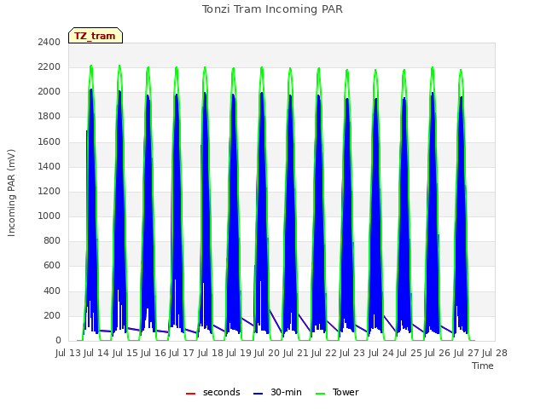Click the 'Jul 27' x-axis date label
The height and width of the screenshot is (409, 546).
[467, 354]
